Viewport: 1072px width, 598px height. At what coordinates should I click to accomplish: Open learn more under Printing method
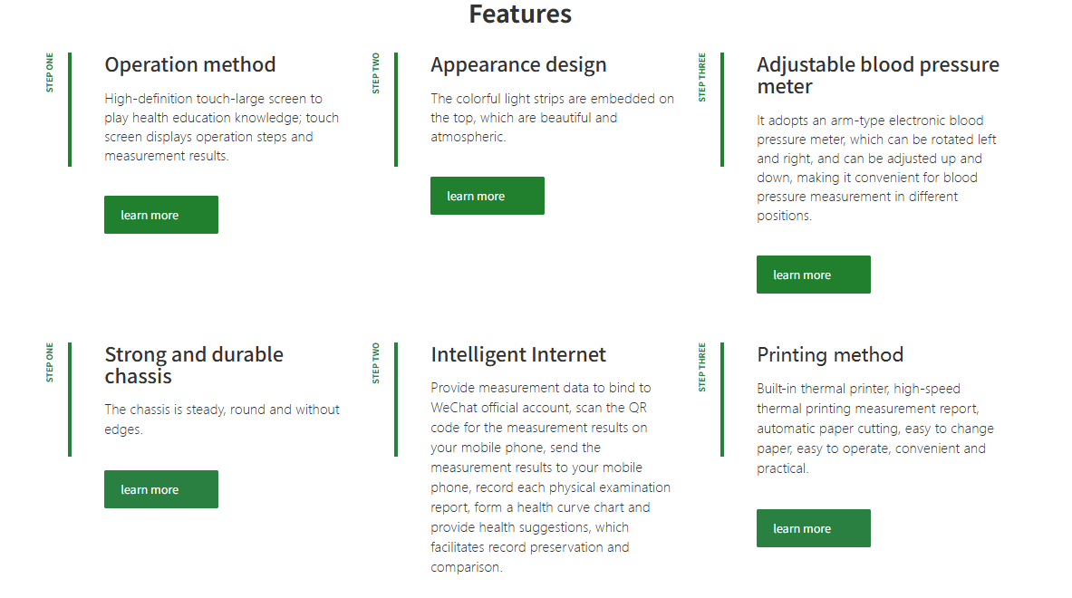click(813, 528)
